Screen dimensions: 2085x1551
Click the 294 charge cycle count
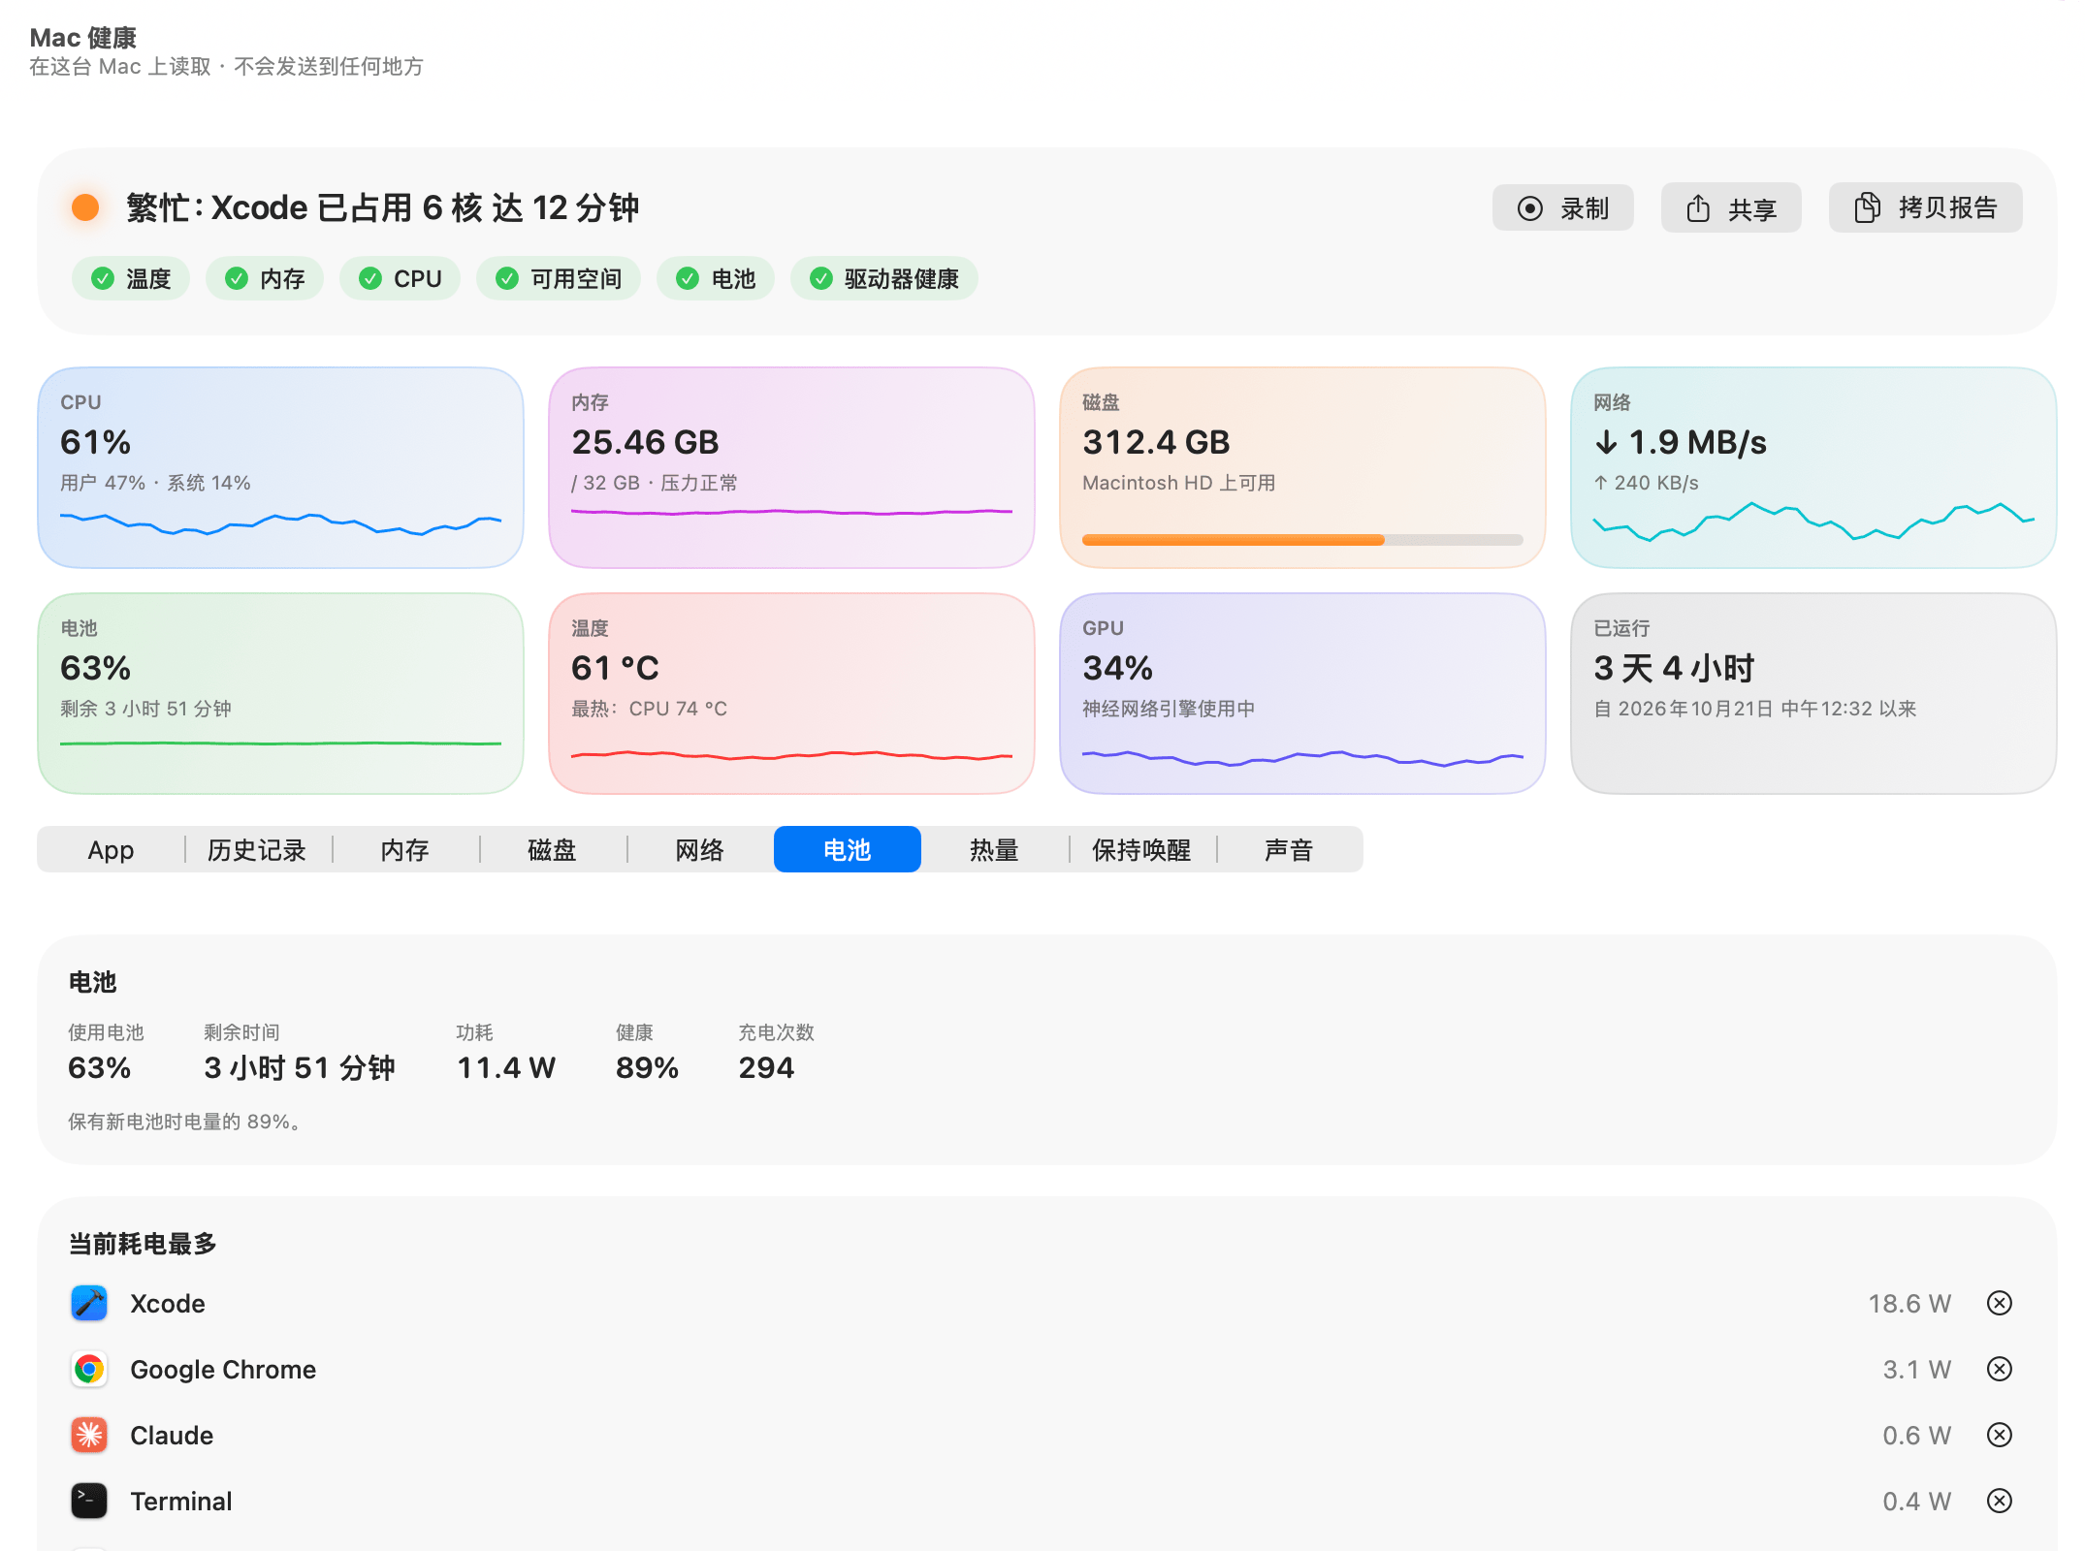pyautogui.click(x=766, y=1067)
